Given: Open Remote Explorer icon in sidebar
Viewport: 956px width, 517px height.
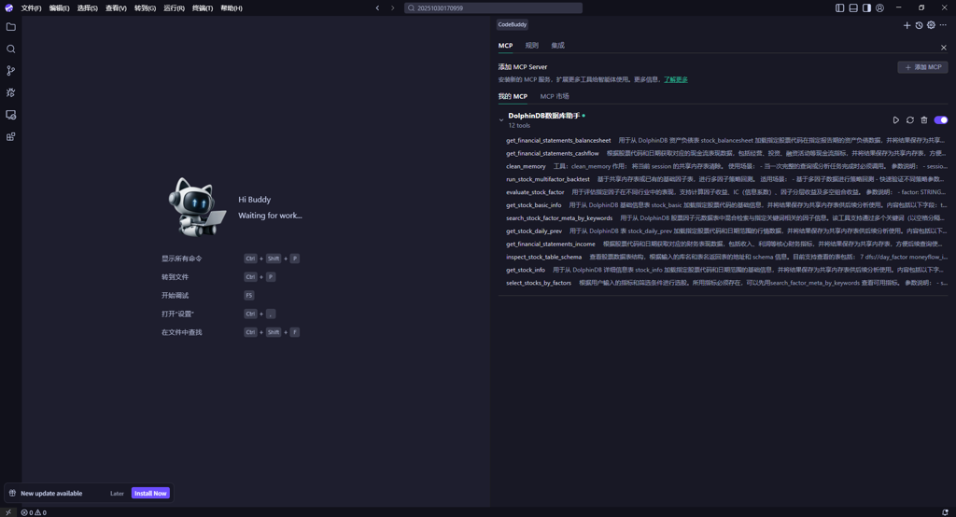Looking at the screenshot, I should (11, 115).
